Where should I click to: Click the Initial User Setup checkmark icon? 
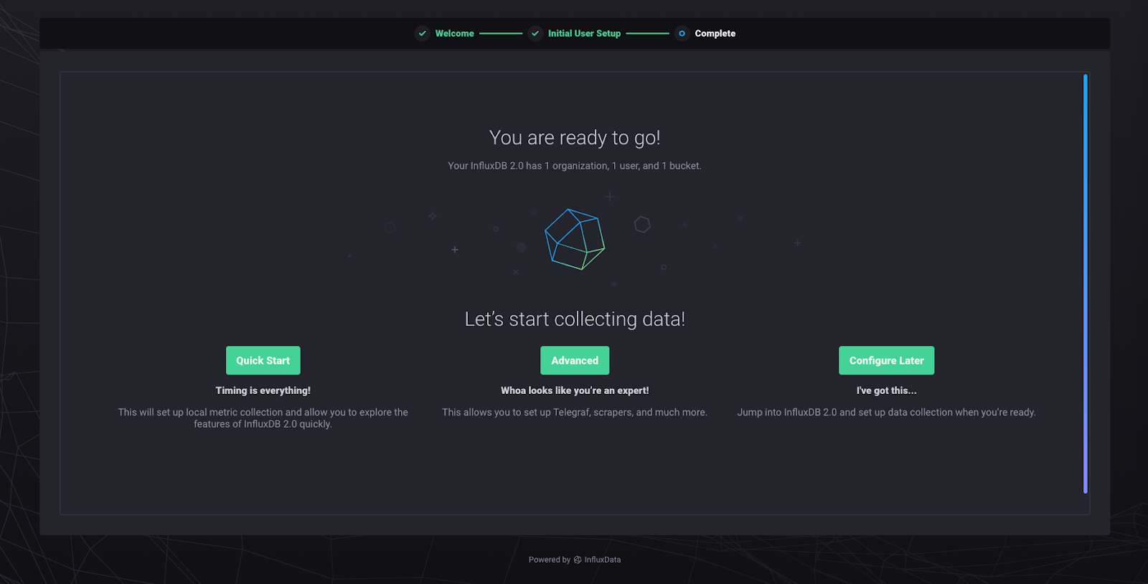(535, 34)
